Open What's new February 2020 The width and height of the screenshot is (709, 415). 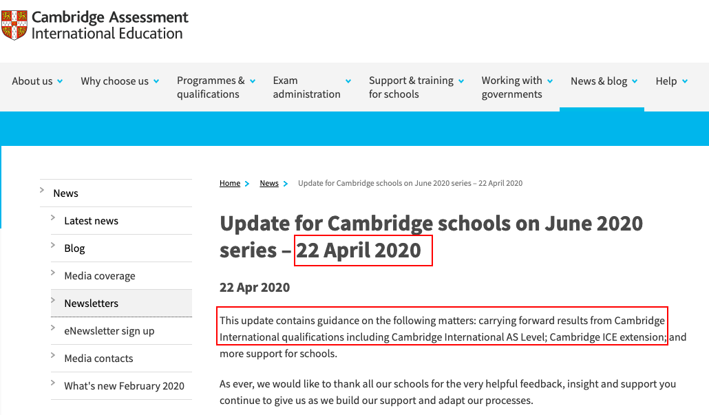point(124,386)
